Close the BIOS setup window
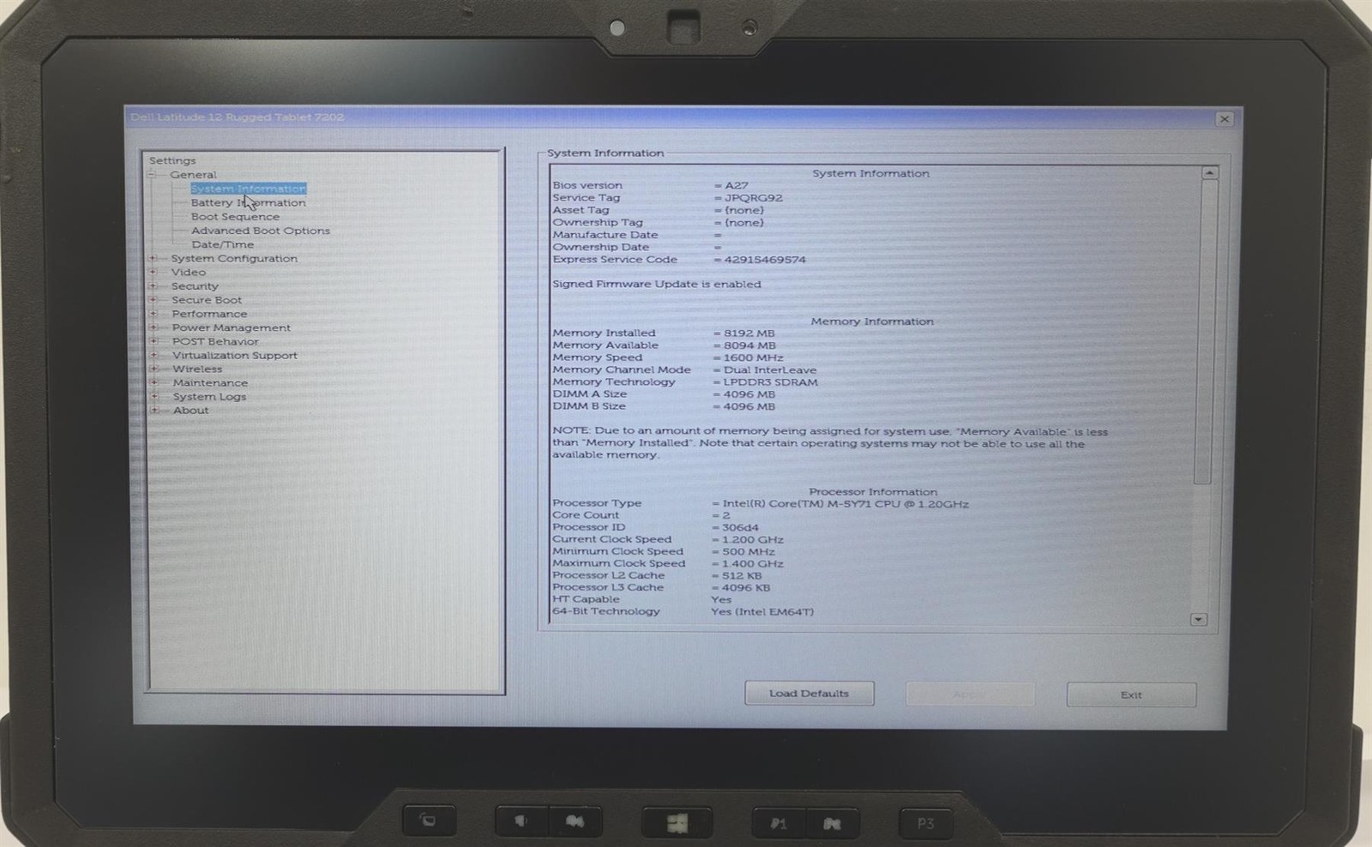1372x847 pixels. (1225, 119)
